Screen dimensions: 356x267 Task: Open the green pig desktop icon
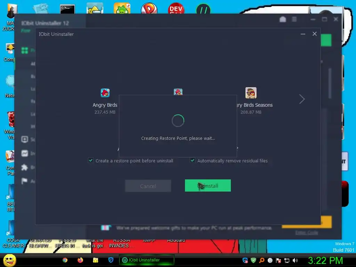click(x=122, y=9)
